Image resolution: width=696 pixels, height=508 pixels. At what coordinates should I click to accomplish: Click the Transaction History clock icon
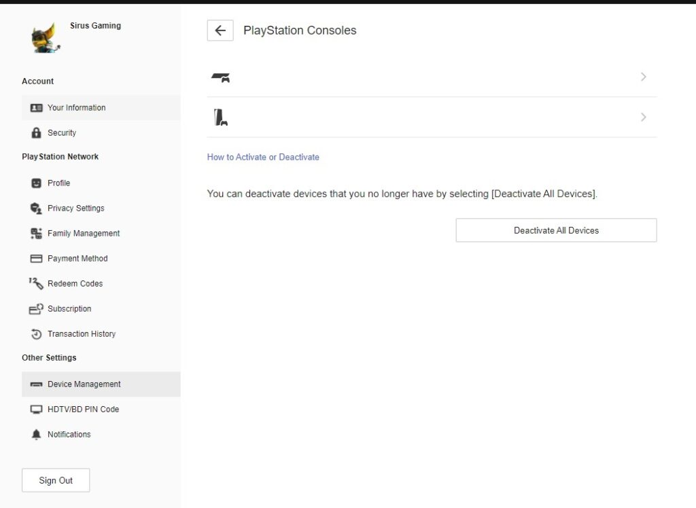[x=37, y=334]
